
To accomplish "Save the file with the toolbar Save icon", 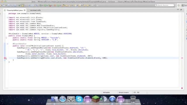I will coord(8,5).
